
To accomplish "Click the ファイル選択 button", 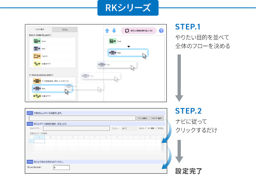I will click(x=142, y=118).
